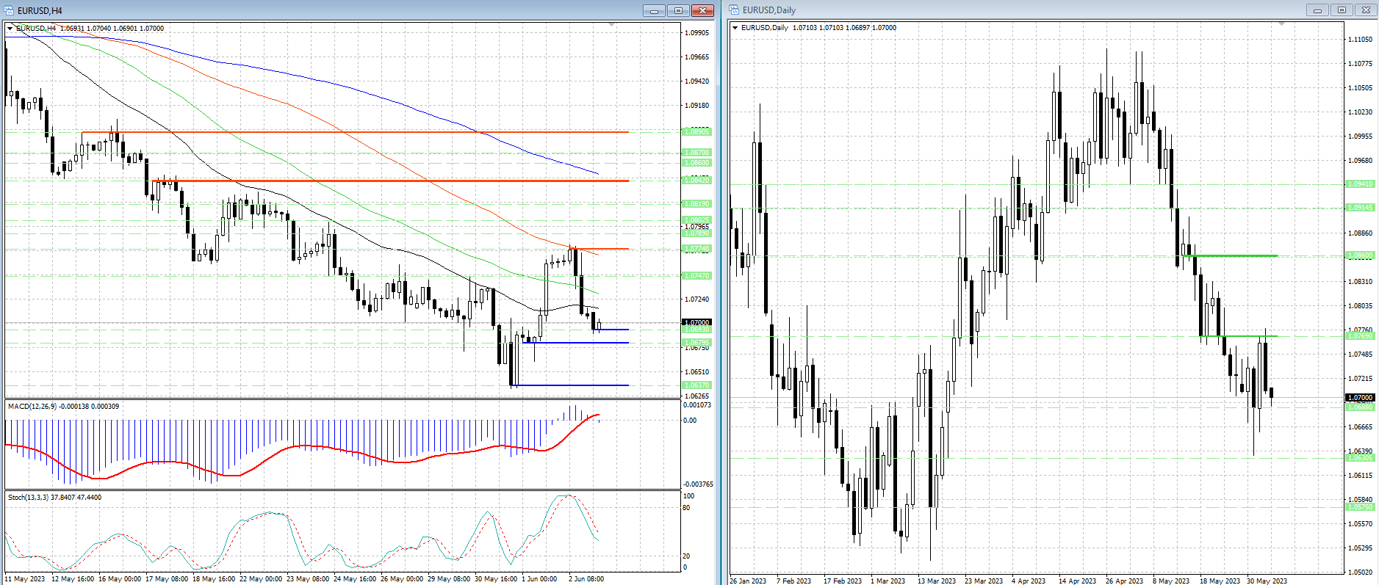The width and height of the screenshot is (1379, 585).
Task: Close the EURUSD,Daily chart window
Action: [x=1366, y=10]
